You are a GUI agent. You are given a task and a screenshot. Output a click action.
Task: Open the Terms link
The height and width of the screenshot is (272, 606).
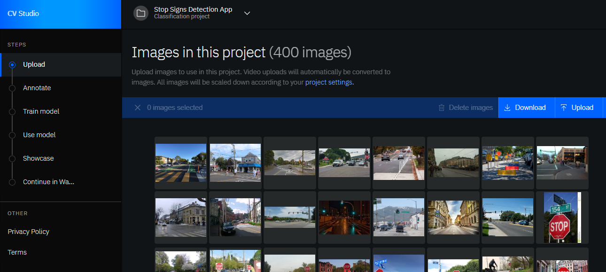pyautogui.click(x=17, y=252)
